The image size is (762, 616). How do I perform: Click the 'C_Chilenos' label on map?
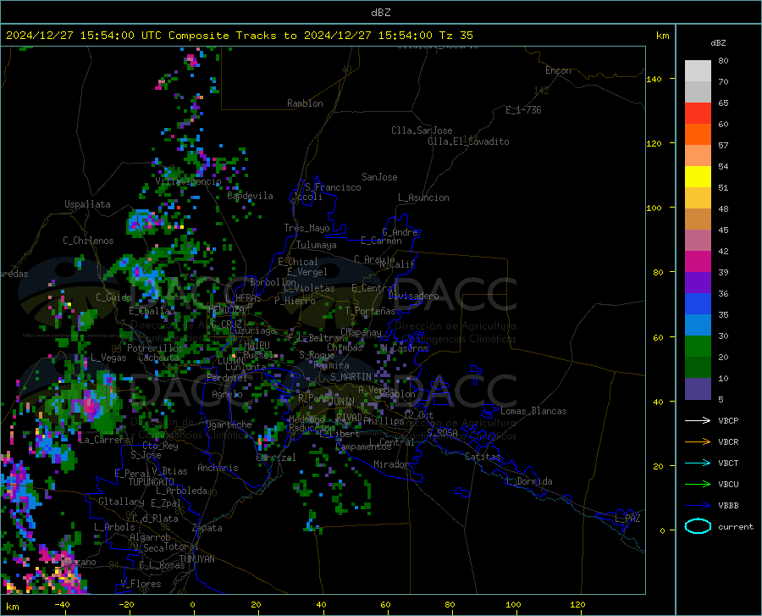88,241
